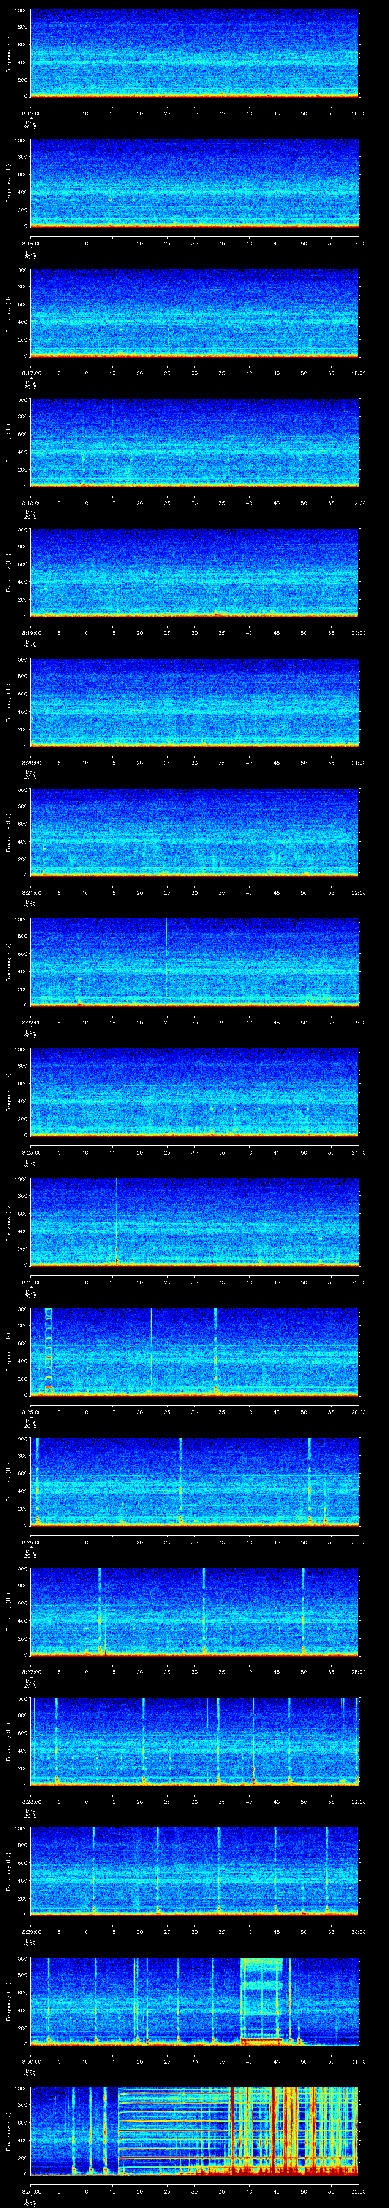This screenshot has width=389, height=2208.
Task: Pick the spectrogram plot starting 8:22:00
Action: pos(195,962)
